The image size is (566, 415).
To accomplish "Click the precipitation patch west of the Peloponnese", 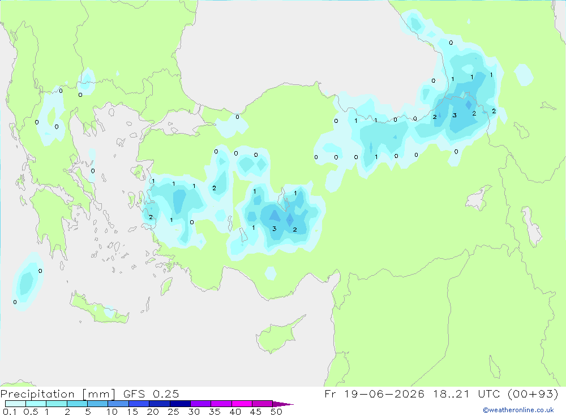I will [x=27, y=282].
